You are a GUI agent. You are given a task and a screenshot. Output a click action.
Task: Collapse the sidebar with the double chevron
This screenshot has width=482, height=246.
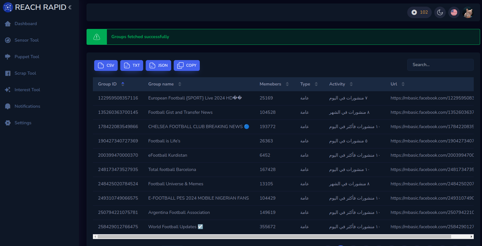[x=70, y=7]
